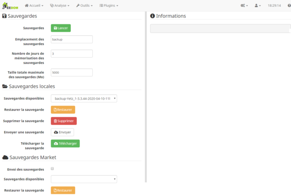Click the Envoyer upload button
The height and width of the screenshot is (195, 291).
click(62, 132)
